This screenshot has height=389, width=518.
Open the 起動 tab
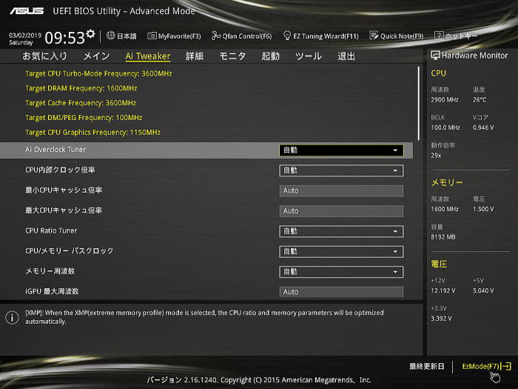[271, 56]
